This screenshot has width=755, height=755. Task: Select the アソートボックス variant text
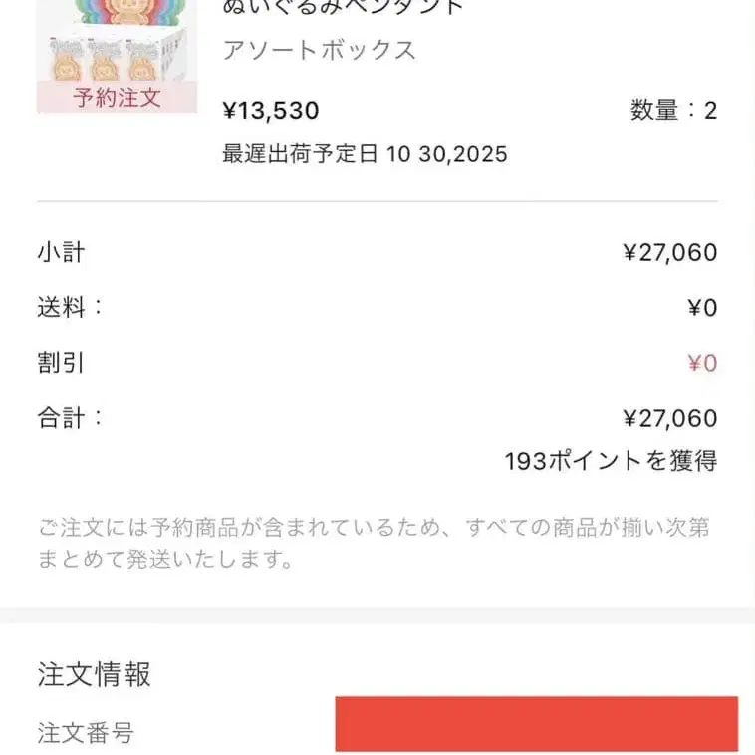point(319,50)
